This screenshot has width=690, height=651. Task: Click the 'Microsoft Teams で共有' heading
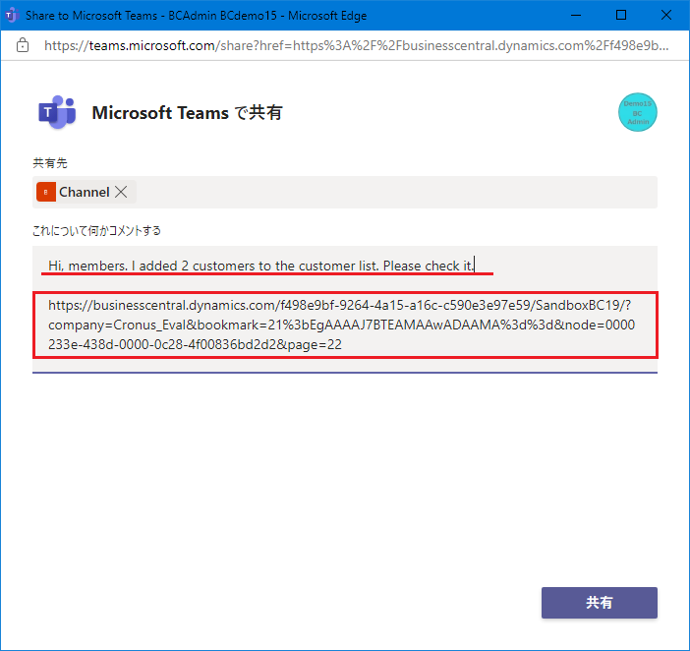(x=187, y=113)
